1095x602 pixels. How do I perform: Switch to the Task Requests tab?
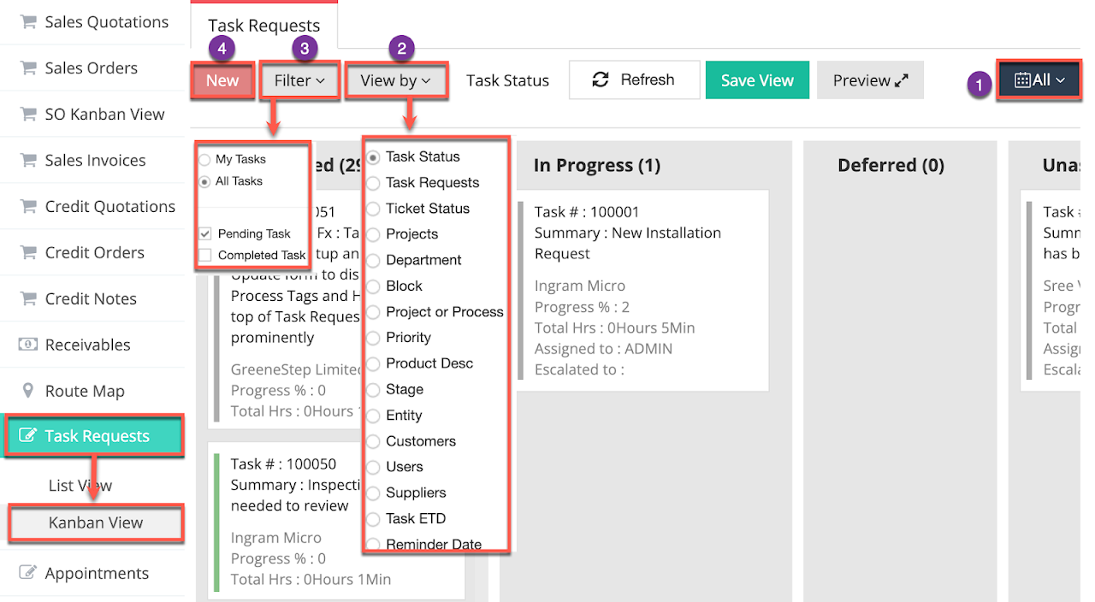pos(263,26)
